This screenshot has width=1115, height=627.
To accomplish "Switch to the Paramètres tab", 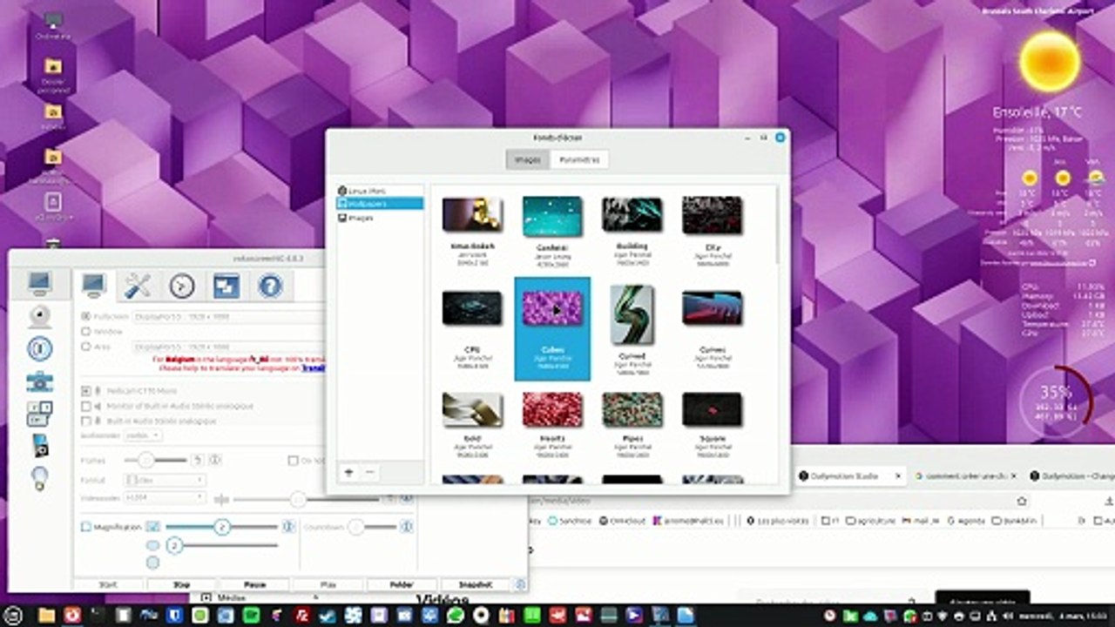I will (579, 159).
